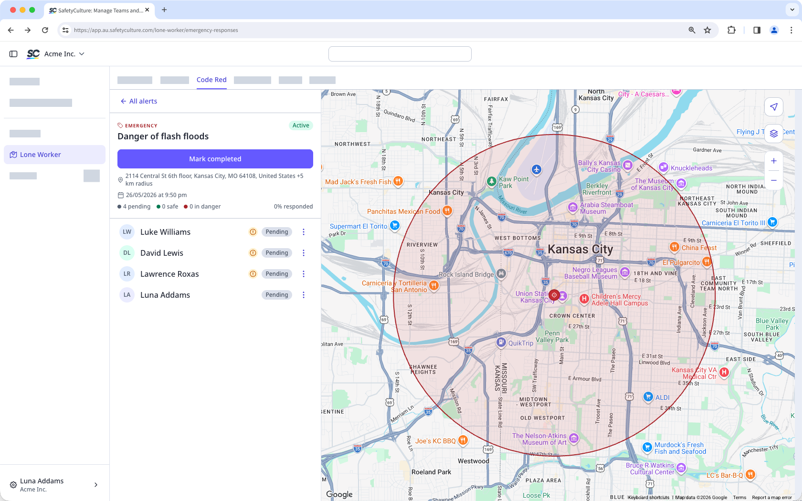The height and width of the screenshot is (501, 802).
Task: Open the browser side panel icon
Action: click(x=757, y=30)
